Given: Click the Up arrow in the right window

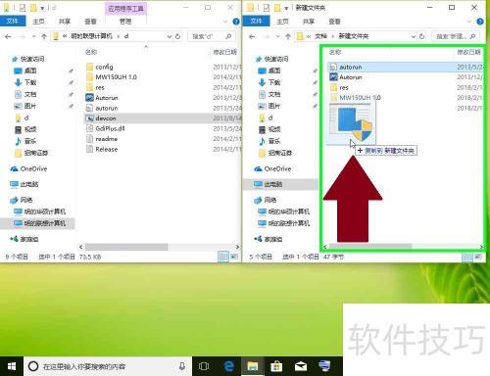Looking at the screenshot, I should tap(288, 36).
